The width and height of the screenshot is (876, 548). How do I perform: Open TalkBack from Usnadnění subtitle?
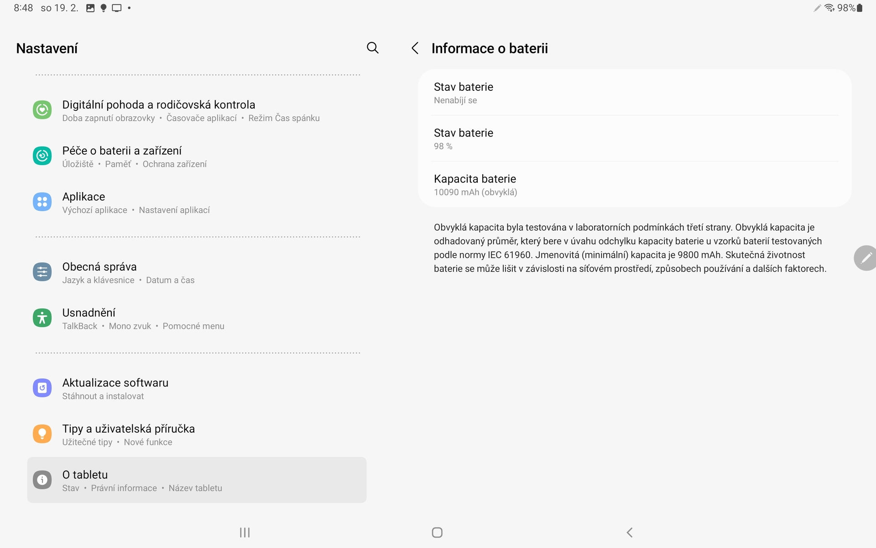(79, 326)
